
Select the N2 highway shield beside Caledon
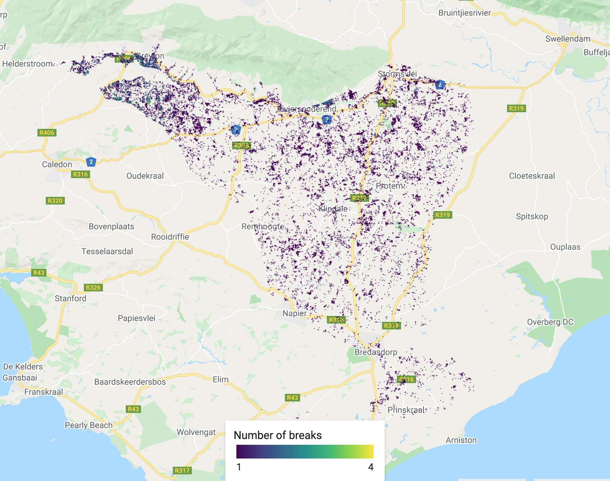pos(91,162)
